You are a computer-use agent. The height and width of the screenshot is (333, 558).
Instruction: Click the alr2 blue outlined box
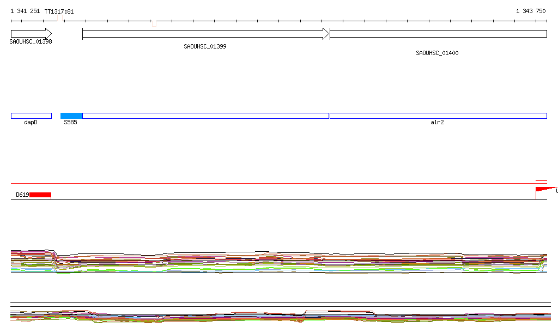click(x=438, y=116)
